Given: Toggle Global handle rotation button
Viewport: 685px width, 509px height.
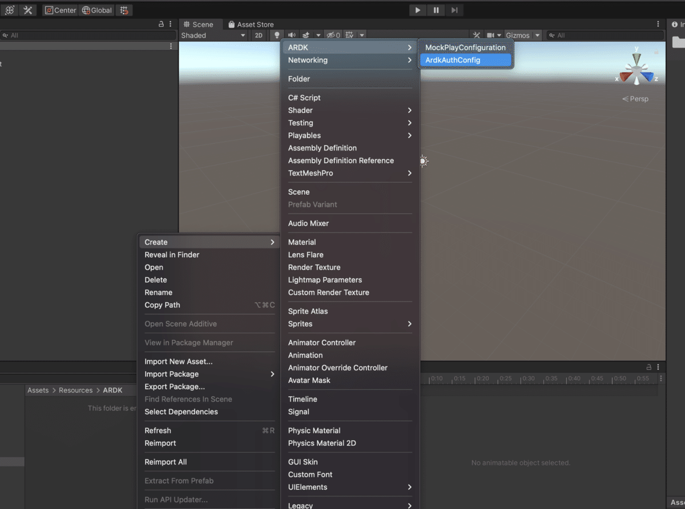Looking at the screenshot, I should click(x=96, y=10).
